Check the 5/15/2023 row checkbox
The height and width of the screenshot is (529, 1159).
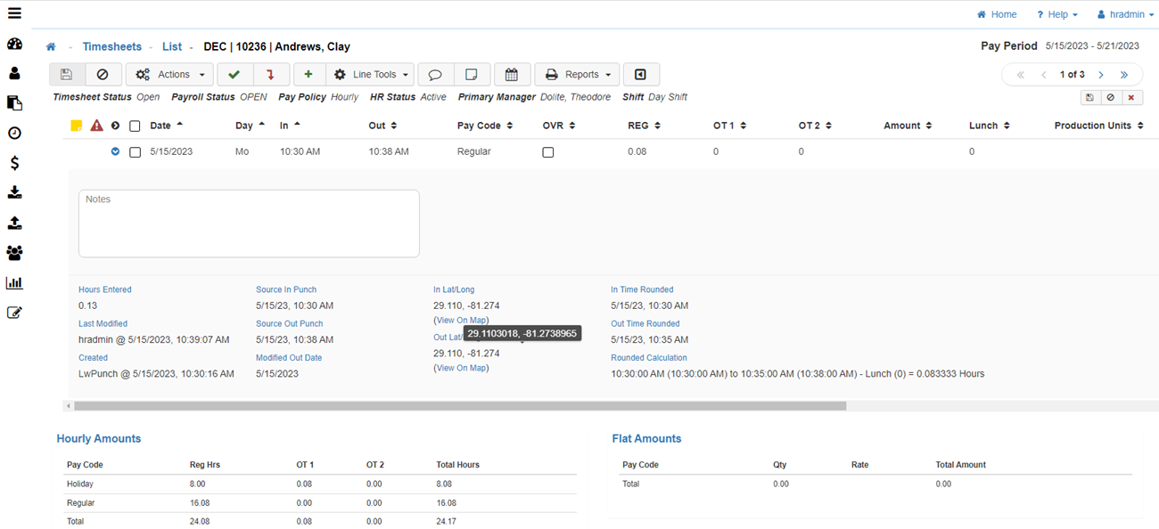[x=135, y=152]
